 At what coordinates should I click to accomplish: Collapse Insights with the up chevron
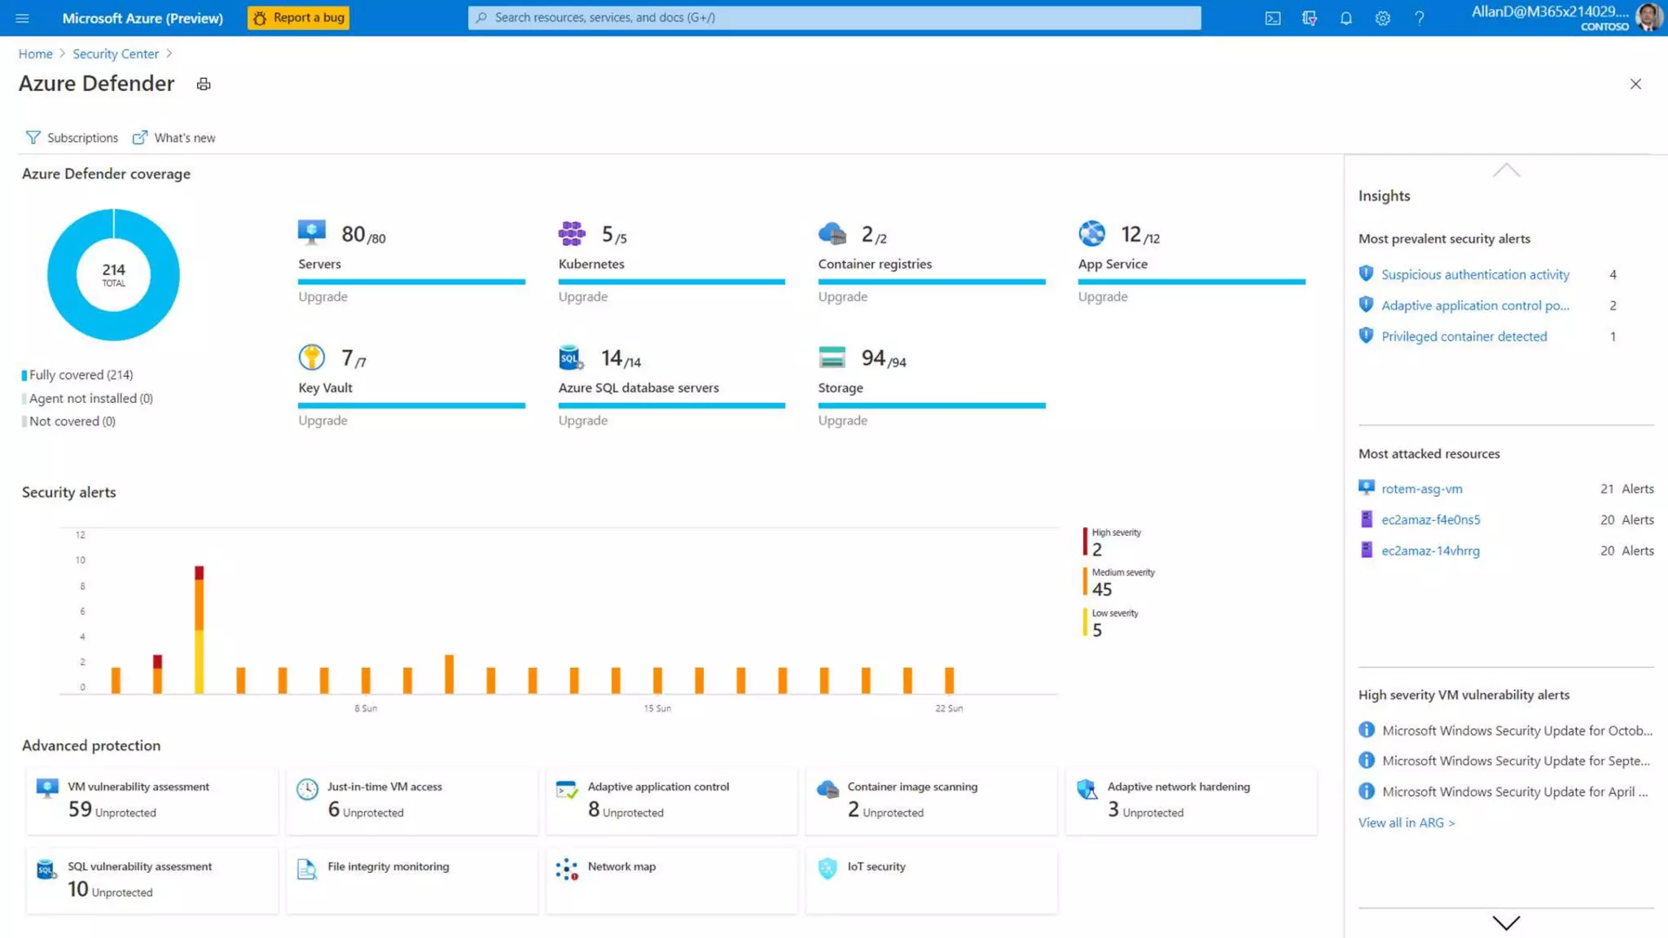(x=1506, y=170)
